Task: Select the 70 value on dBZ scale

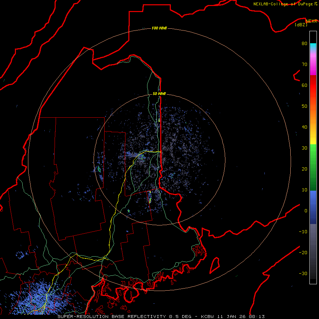Action: tap(304, 64)
